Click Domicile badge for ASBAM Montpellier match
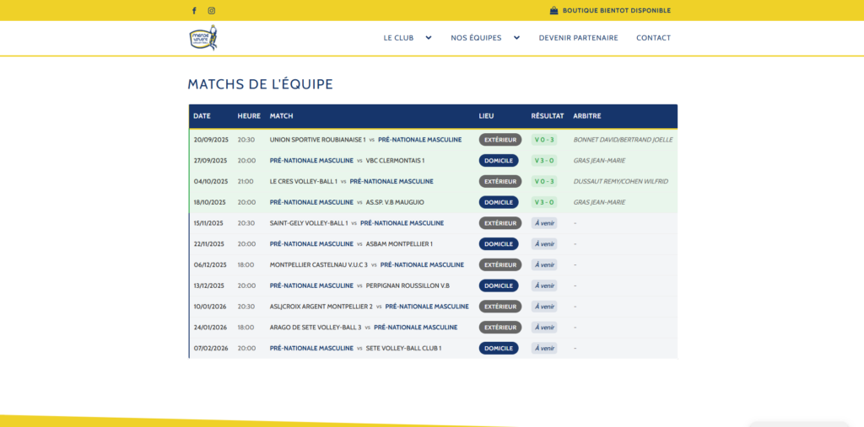 pos(499,243)
